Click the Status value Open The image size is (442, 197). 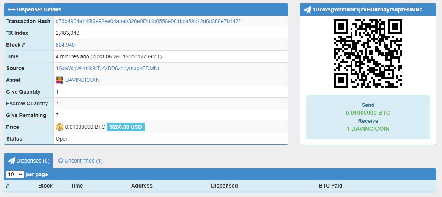click(62, 139)
